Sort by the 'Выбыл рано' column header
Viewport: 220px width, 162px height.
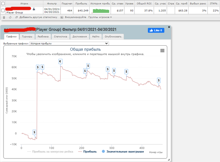198,3
